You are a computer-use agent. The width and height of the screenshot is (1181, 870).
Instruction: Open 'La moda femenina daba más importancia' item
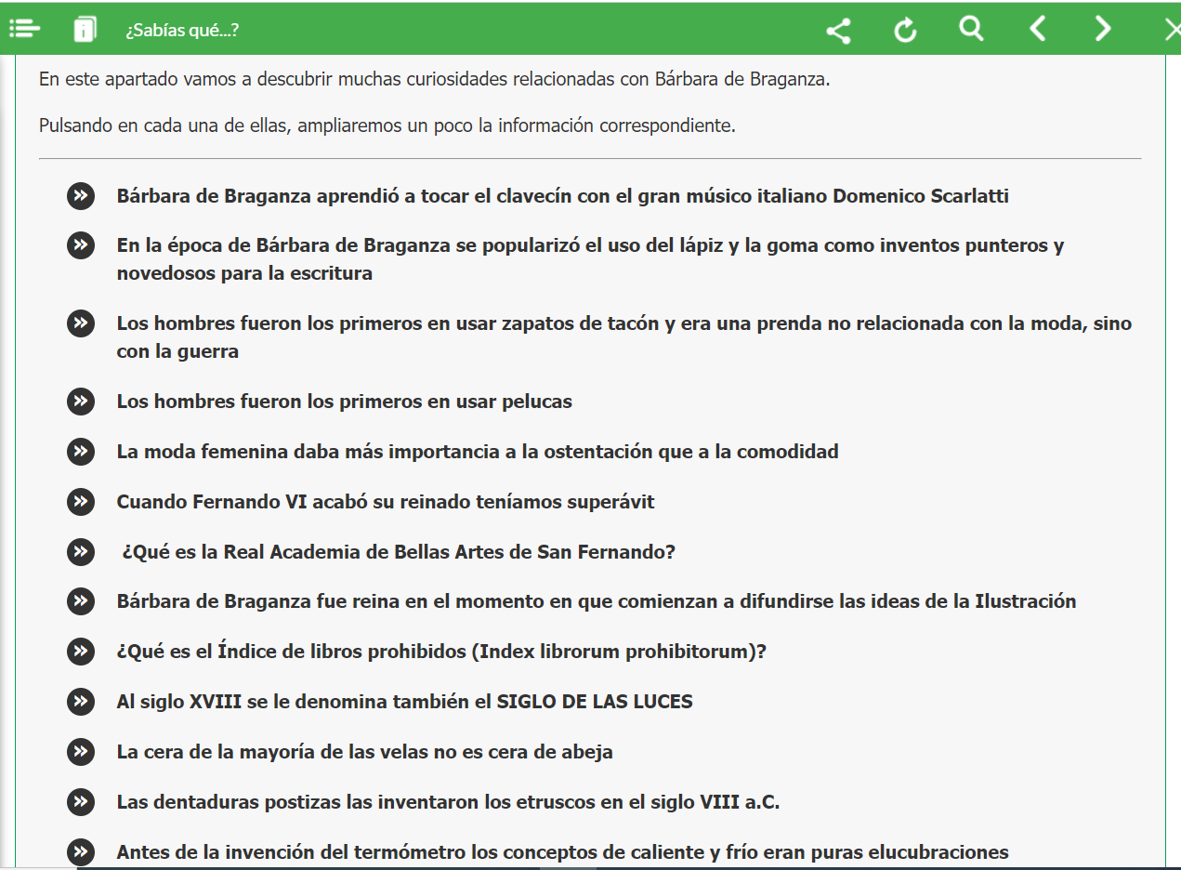click(478, 452)
